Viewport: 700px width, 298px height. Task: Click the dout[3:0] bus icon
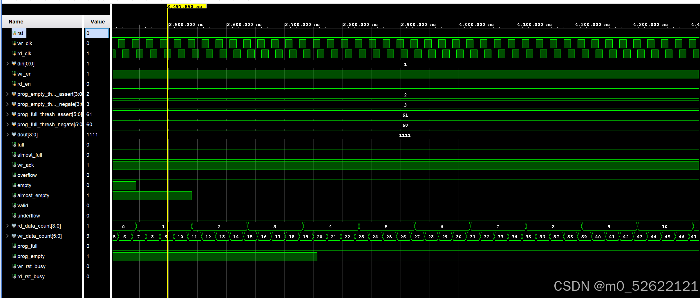[x=14, y=134]
